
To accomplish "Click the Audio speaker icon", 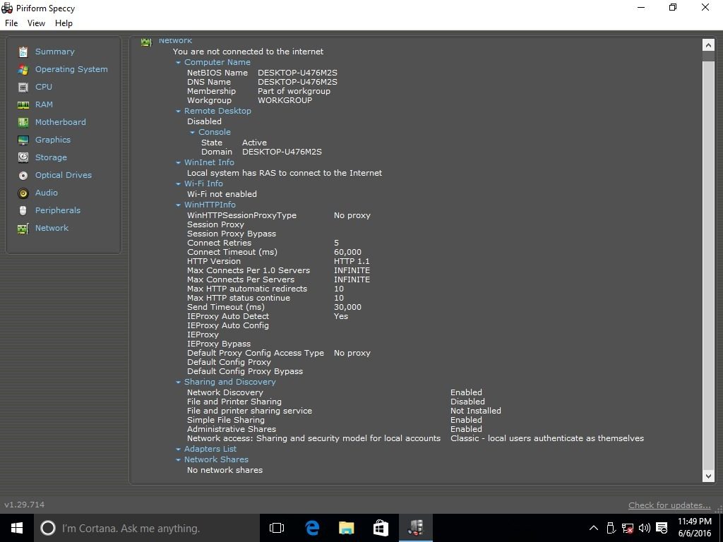I will click(x=23, y=193).
